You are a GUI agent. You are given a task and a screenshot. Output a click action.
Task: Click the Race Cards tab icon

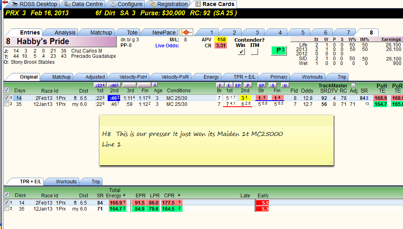coord(198,4)
